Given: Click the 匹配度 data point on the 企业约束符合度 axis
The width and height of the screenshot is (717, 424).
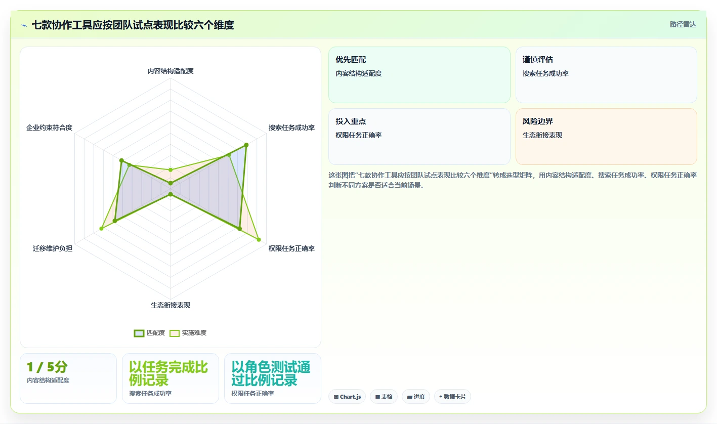Looking at the screenshot, I should [121, 160].
